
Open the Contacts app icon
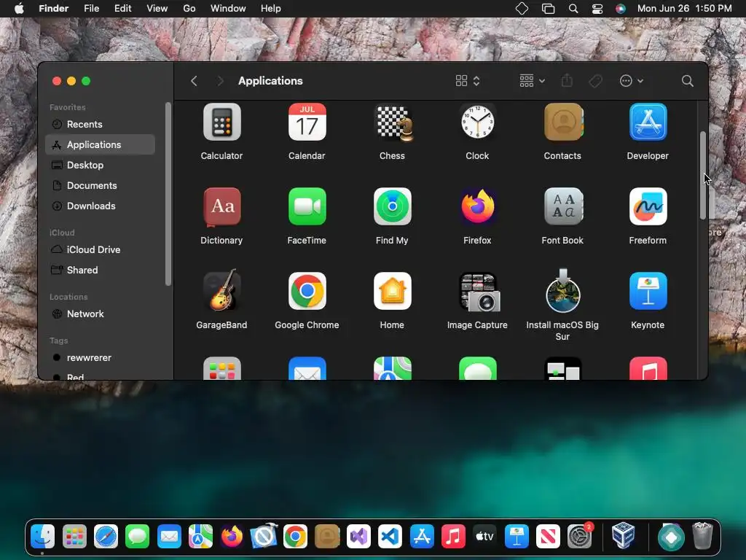563,122
